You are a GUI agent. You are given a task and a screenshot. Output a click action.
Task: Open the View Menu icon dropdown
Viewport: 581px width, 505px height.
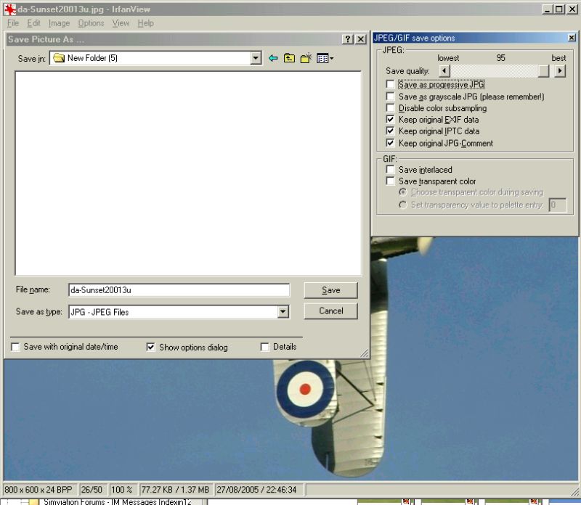click(325, 59)
